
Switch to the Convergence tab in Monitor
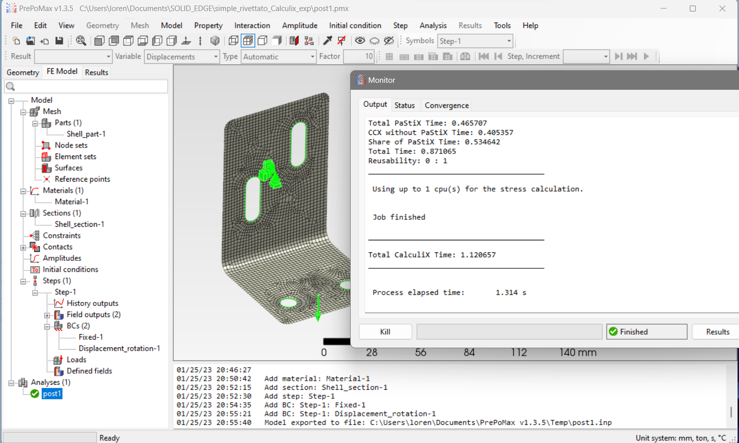447,105
